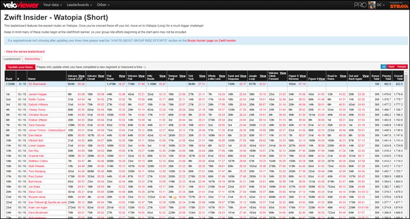Click the Placing Total column header

[x=387, y=76]
